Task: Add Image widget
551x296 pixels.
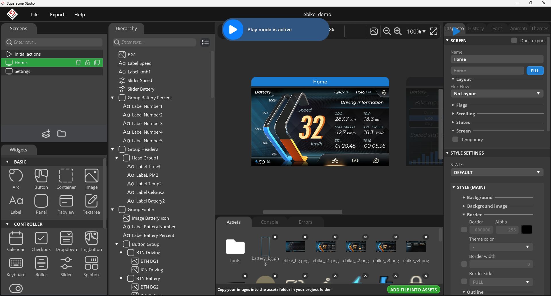Action: click(x=91, y=179)
